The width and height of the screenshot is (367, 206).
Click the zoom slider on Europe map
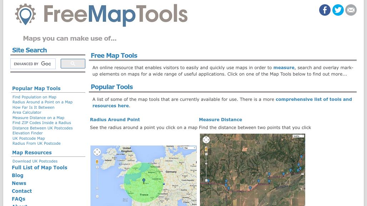(97, 182)
